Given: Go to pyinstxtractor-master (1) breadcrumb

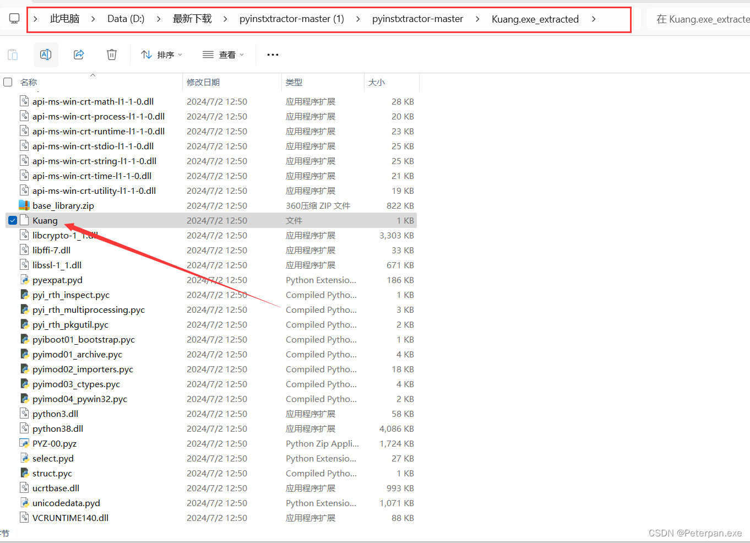Looking at the screenshot, I should (x=292, y=19).
